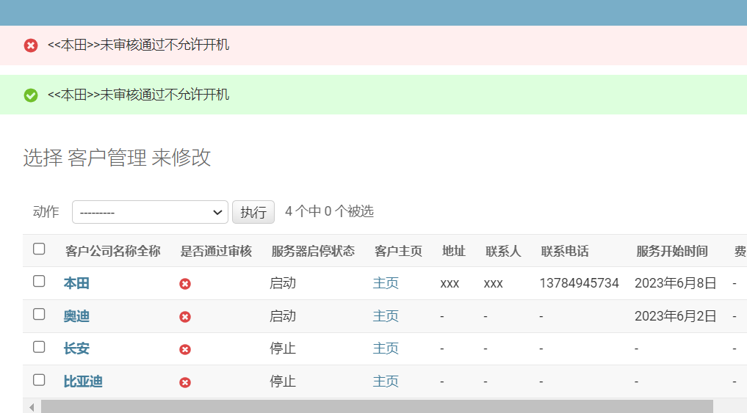Image resolution: width=747 pixels, height=413 pixels.
Task: Open the 比亚迪 customer name link
Action: (83, 381)
